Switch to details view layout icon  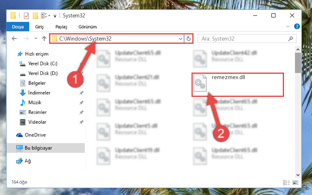pos(286,182)
